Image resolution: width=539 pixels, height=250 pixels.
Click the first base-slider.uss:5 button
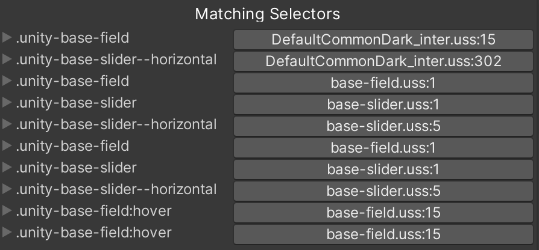(383, 126)
